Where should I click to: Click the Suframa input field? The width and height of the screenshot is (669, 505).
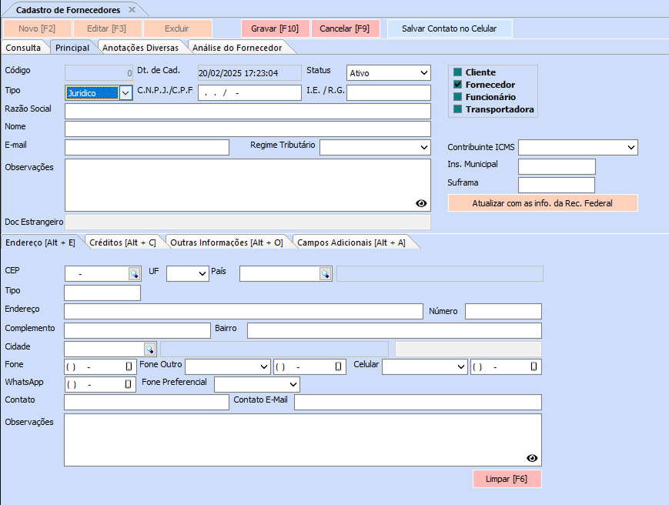tap(557, 185)
